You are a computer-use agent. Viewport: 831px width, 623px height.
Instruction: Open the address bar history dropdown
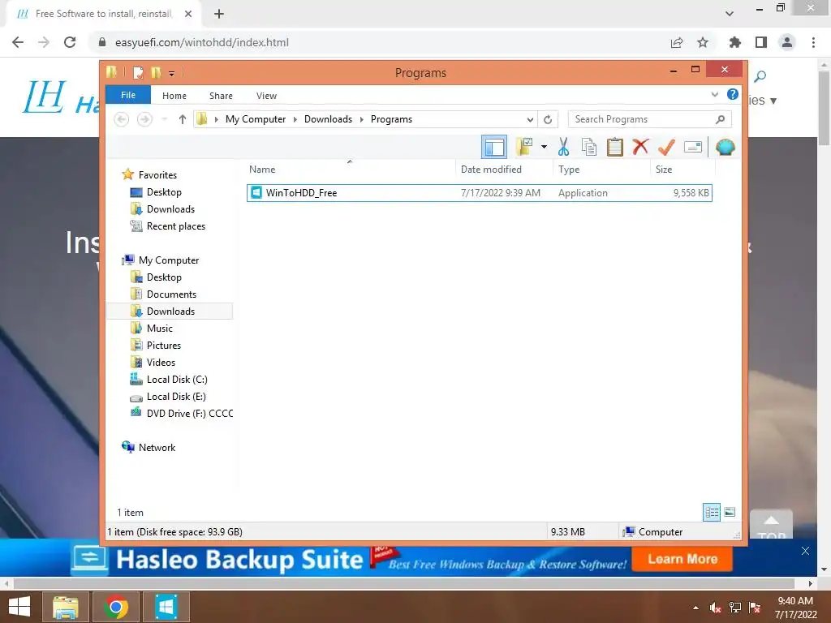pyautogui.click(x=529, y=120)
